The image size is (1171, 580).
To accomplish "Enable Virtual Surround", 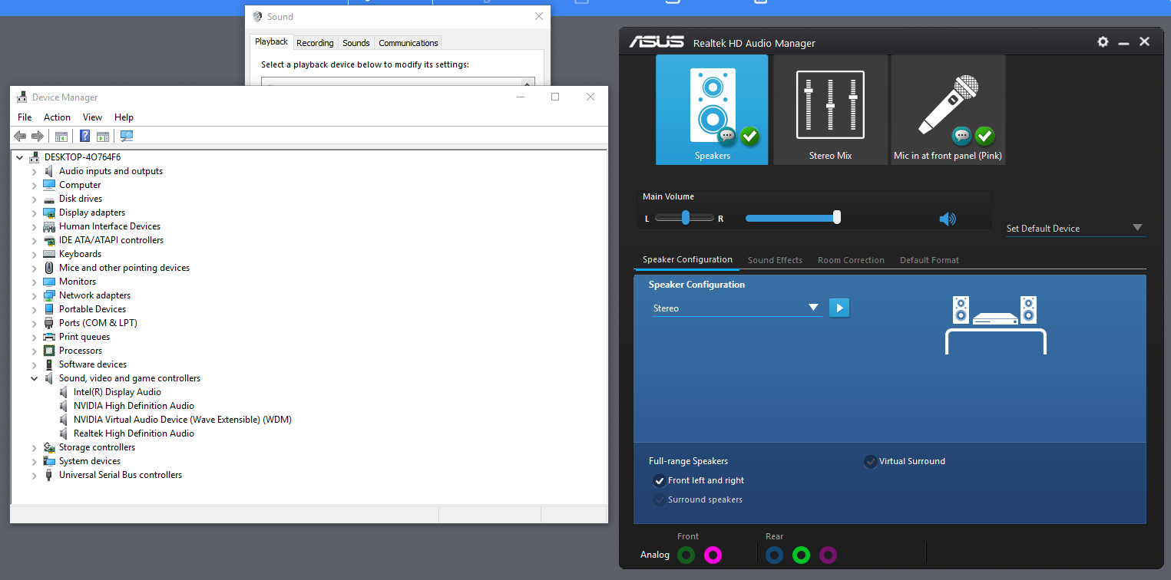I will coord(871,461).
